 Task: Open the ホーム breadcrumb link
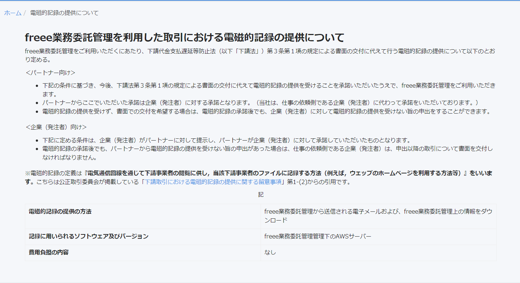[x=13, y=13]
